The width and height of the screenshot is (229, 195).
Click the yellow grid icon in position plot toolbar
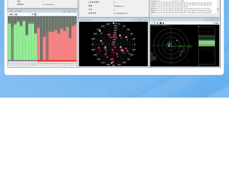click(161, 23)
